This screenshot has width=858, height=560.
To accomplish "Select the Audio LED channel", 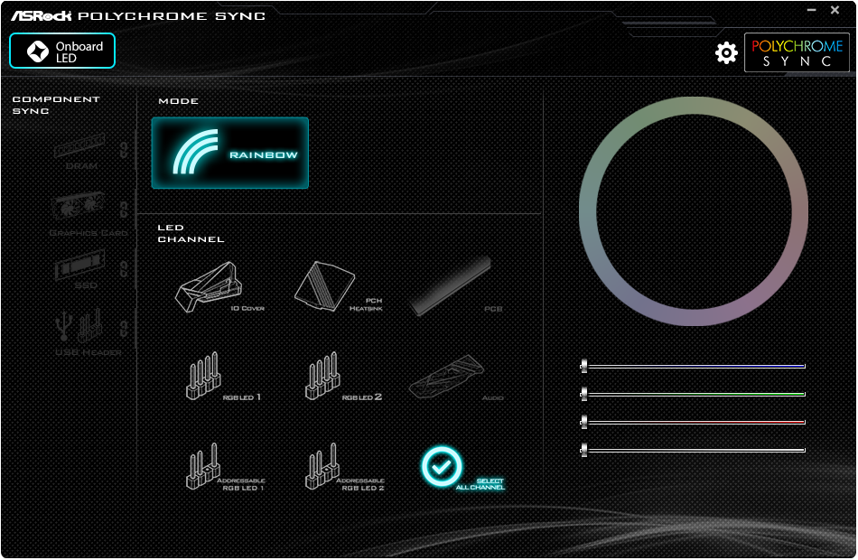I will coord(455,378).
